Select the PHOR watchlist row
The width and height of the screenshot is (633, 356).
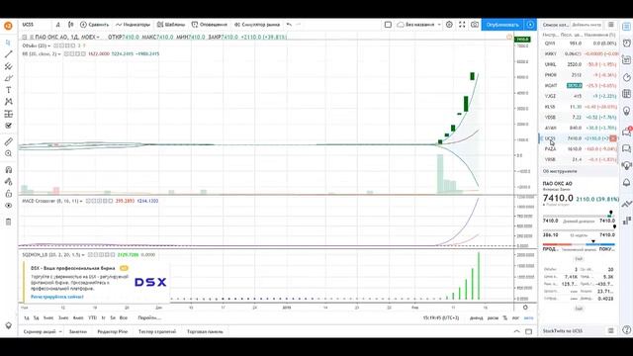(x=580, y=75)
